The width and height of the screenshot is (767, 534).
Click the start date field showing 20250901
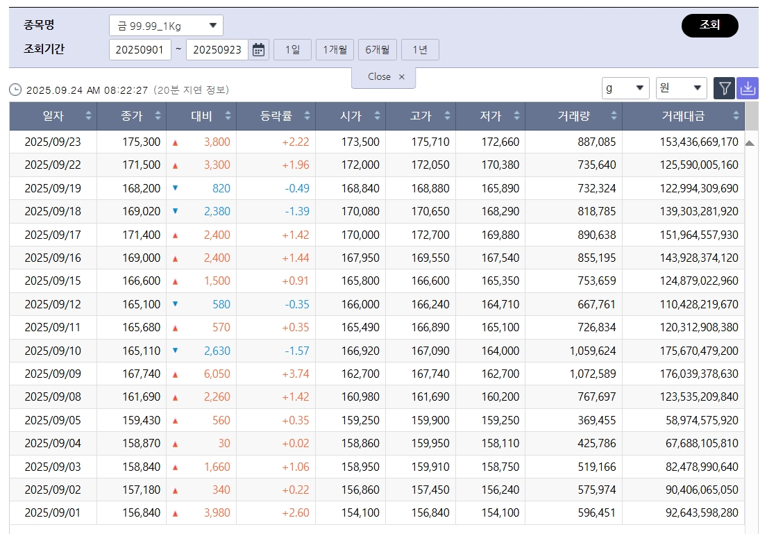(141, 49)
